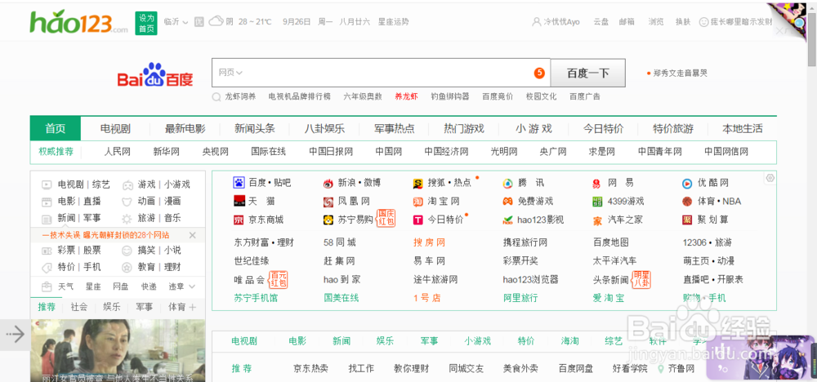817x382 pixels.
Task: Open the 本地生活 navigation tab
Action: (743, 128)
